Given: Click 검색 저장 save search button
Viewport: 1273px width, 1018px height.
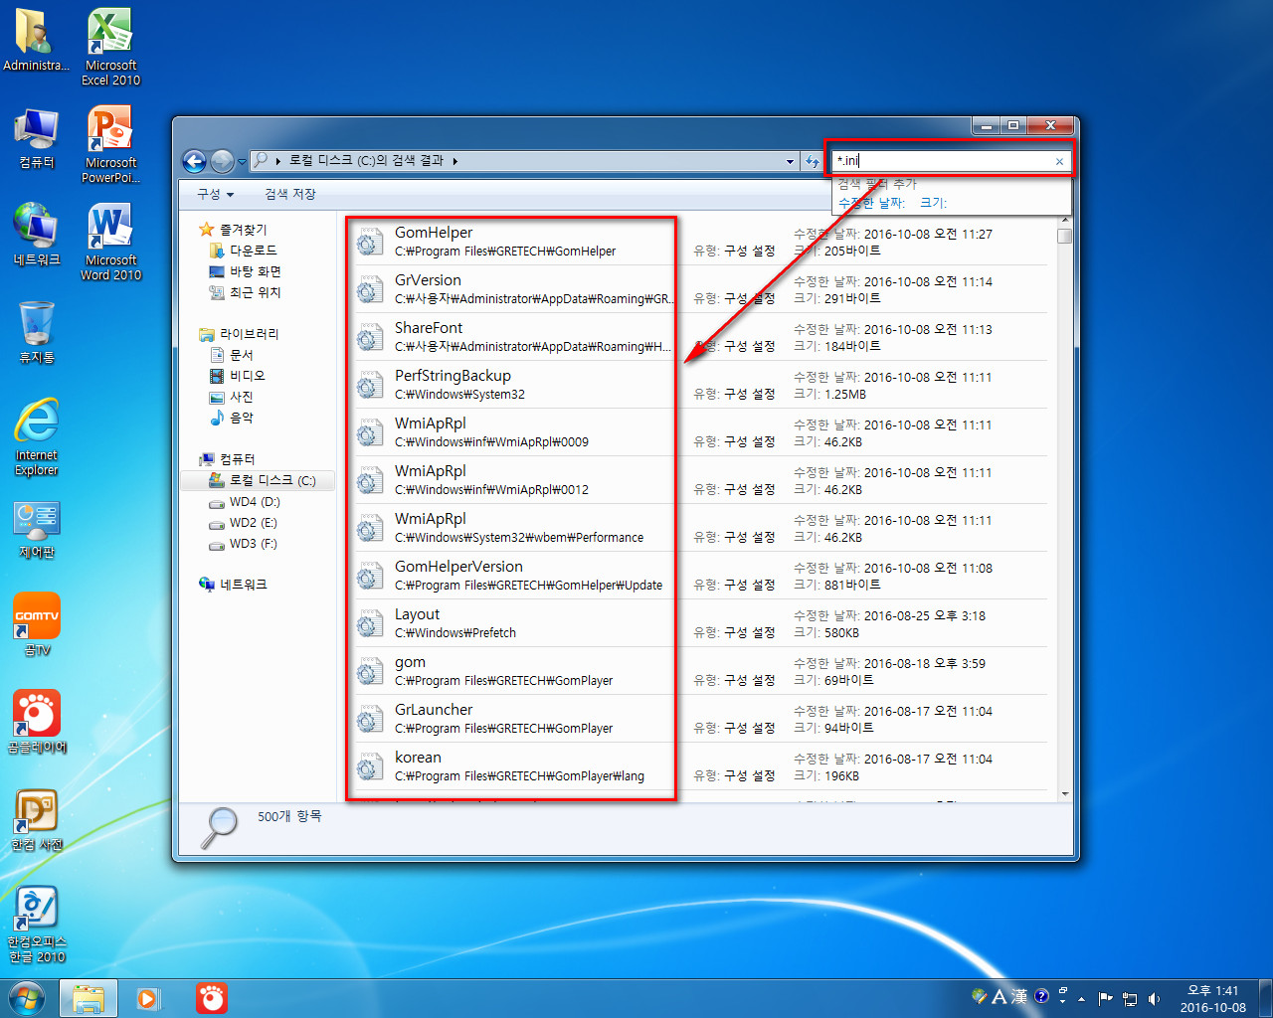Looking at the screenshot, I should [290, 194].
